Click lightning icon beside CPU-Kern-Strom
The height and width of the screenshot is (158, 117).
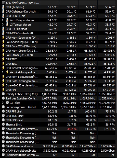pos(3,51)
